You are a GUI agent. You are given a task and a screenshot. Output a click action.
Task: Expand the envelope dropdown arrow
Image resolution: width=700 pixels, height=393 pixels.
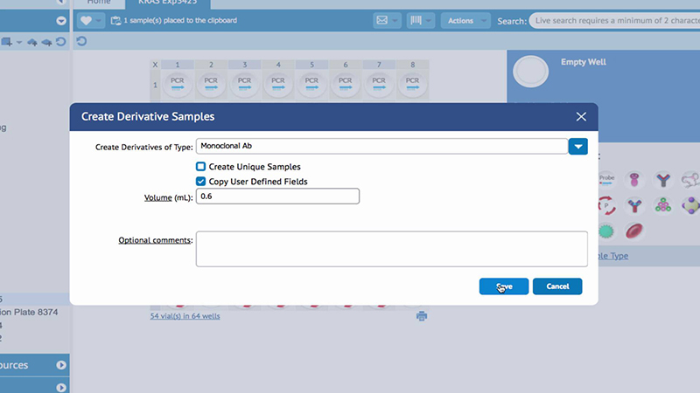pyautogui.click(x=395, y=20)
